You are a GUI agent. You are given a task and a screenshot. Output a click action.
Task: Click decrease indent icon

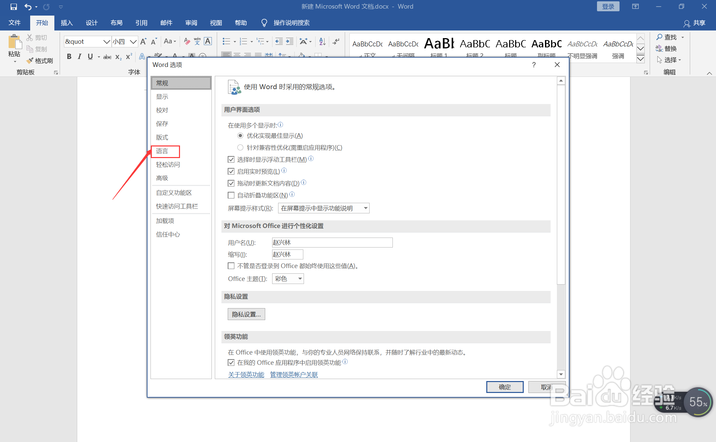[x=279, y=41]
